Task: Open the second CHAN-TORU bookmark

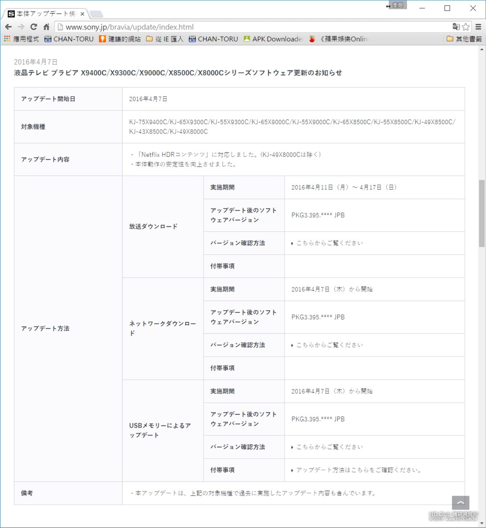Action: tap(213, 39)
